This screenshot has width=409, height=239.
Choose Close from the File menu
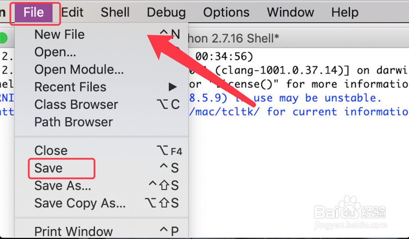tap(101, 150)
